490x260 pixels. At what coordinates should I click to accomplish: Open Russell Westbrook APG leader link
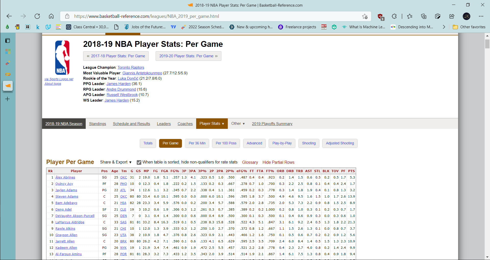[122, 95]
